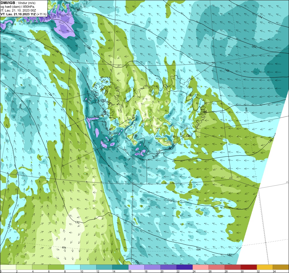Click the legend scale value "4"
The width and height of the screenshot is (289, 273).
coord(33,271)
